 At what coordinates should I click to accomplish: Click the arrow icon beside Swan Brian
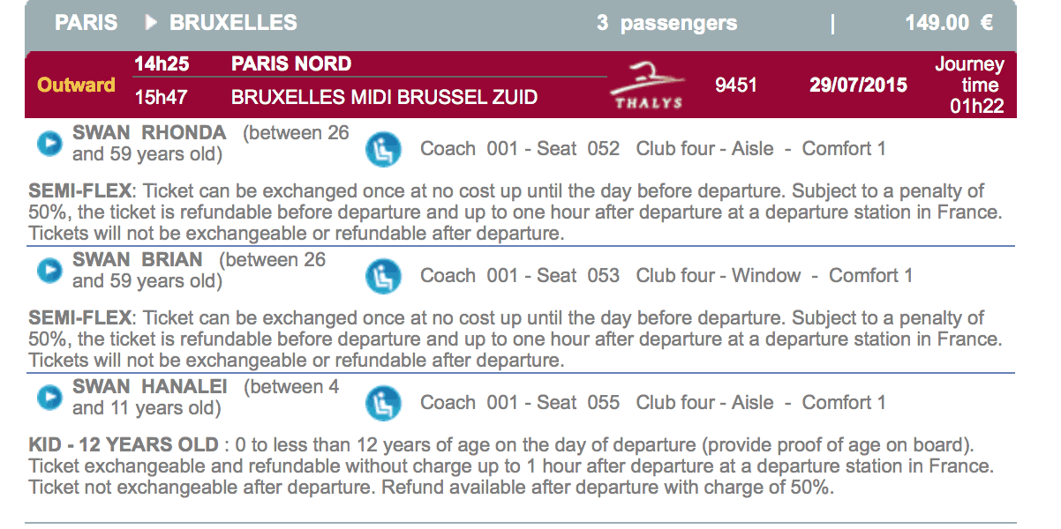pos(49,271)
